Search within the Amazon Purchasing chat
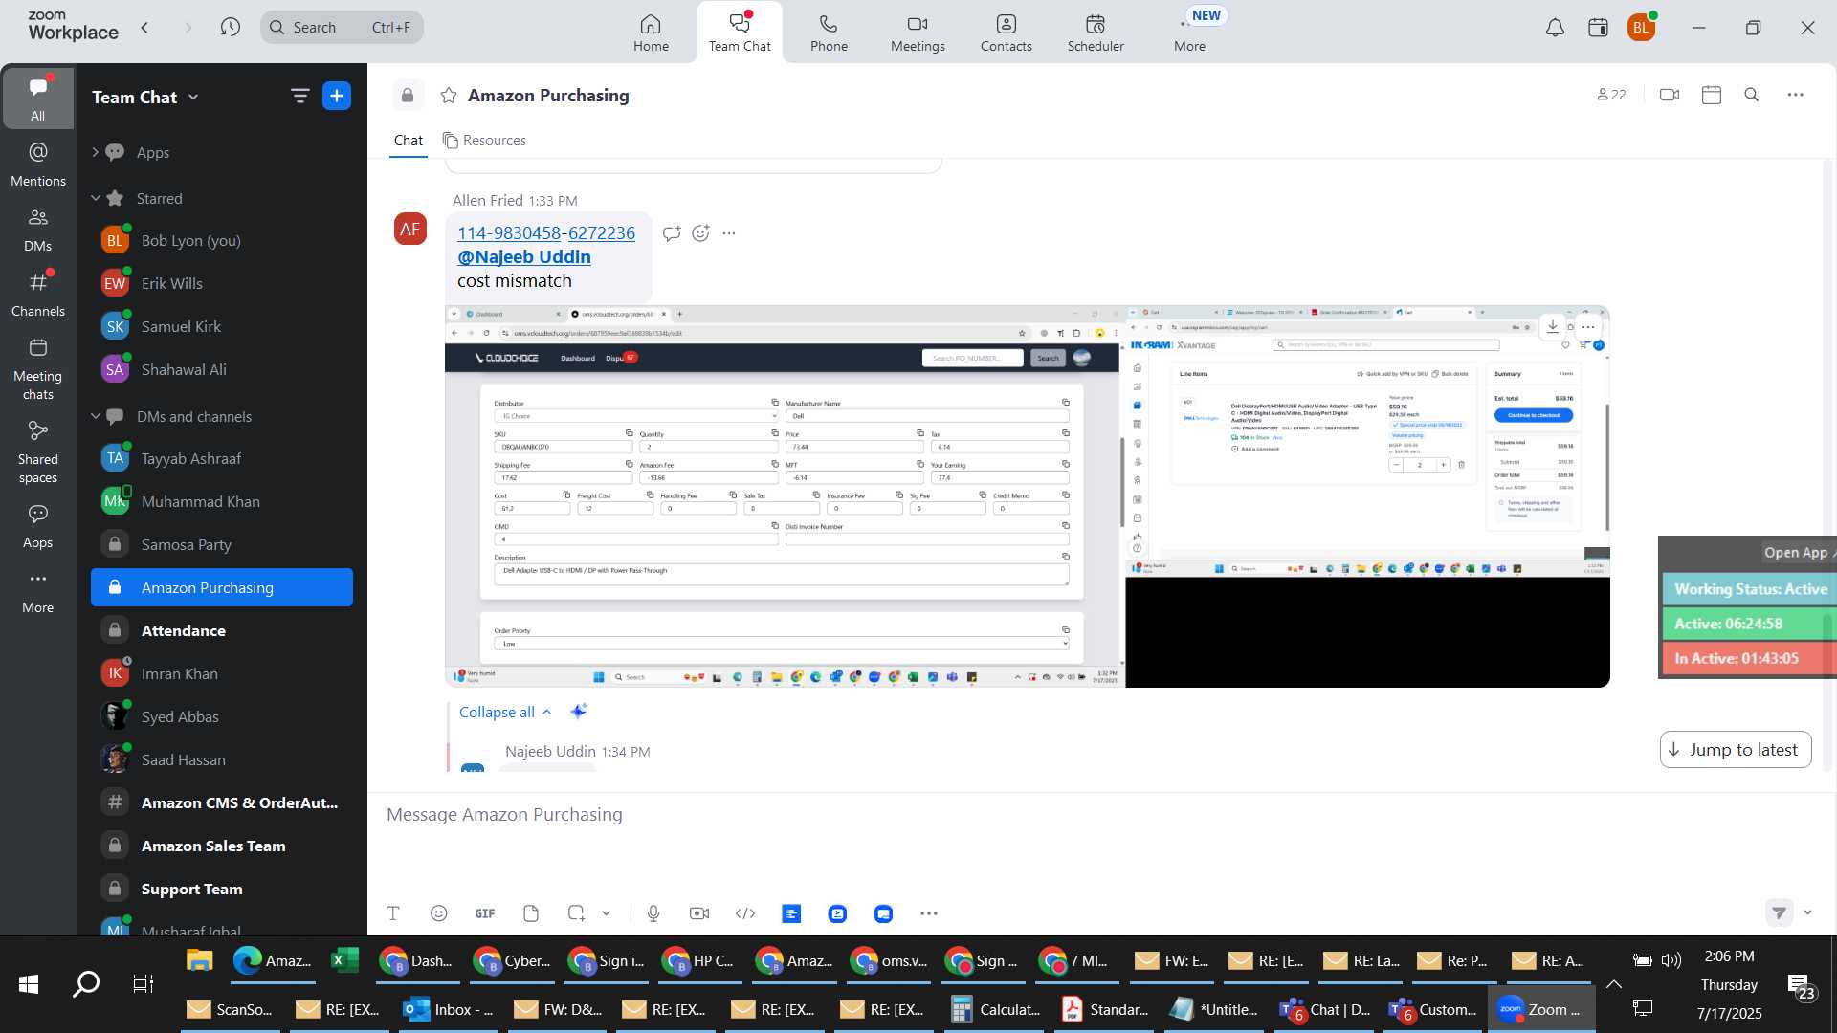 (1752, 95)
